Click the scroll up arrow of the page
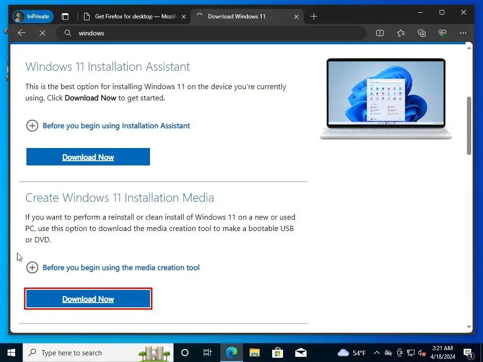This screenshot has height=362, width=483. 469,48
